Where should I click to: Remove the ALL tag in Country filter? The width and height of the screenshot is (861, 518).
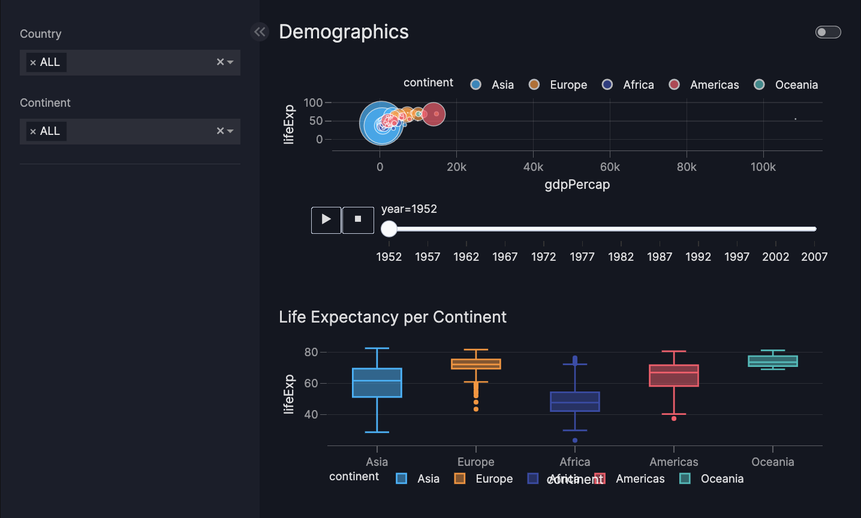coord(33,63)
